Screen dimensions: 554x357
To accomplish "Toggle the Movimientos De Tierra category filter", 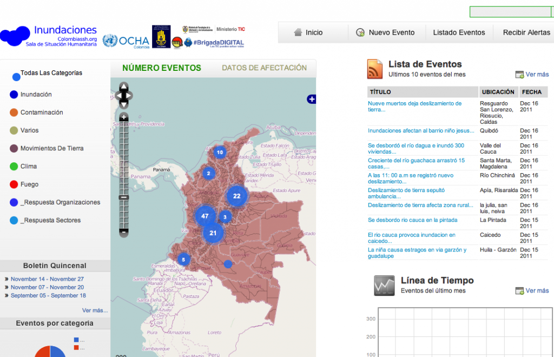I will (x=51, y=148).
